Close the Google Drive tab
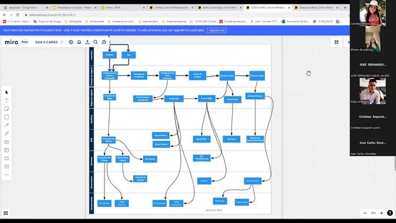This screenshot has width=396, height=223. pyautogui.click(x=47, y=8)
